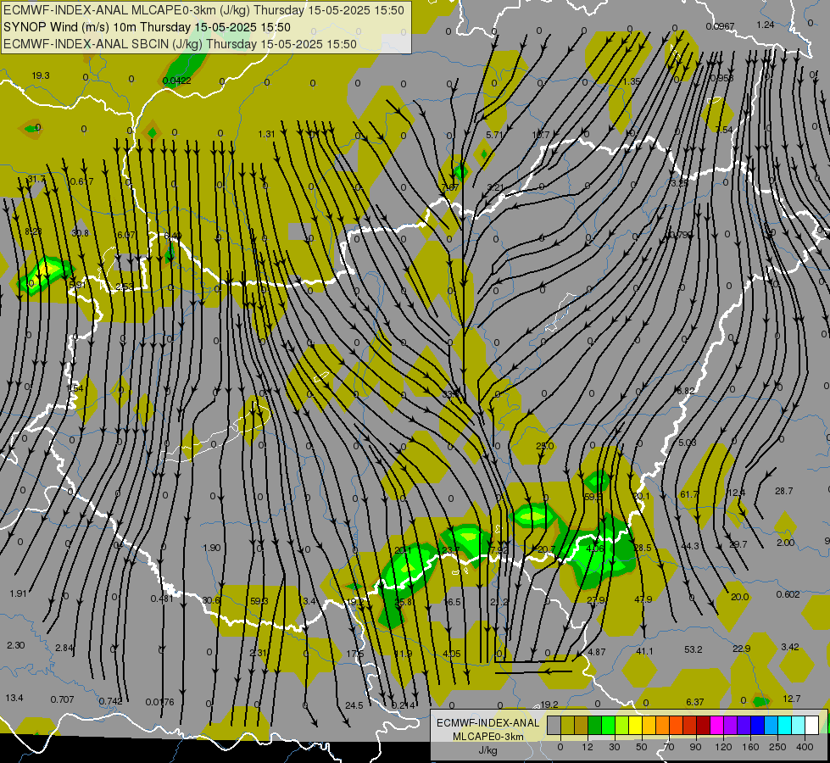The width and height of the screenshot is (830, 763).
Task: Click the magenta legend color swatch
Action: coord(716,725)
